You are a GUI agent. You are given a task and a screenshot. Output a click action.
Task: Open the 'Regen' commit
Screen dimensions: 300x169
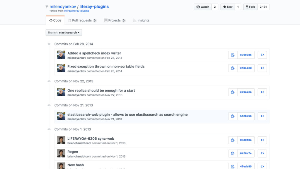[73, 152]
